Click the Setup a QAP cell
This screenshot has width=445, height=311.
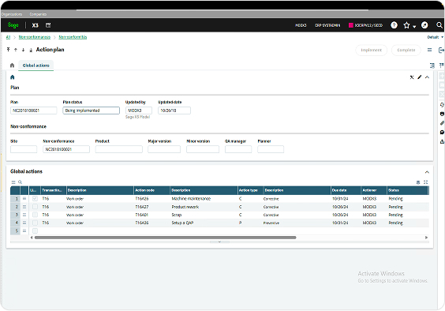coord(204,223)
